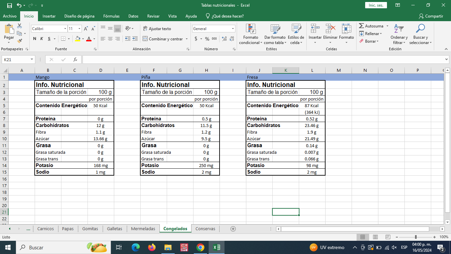The height and width of the screenshot is (254, 451).
Task: Switch to Page Layout view in status bar
Action: click(375, 237)
